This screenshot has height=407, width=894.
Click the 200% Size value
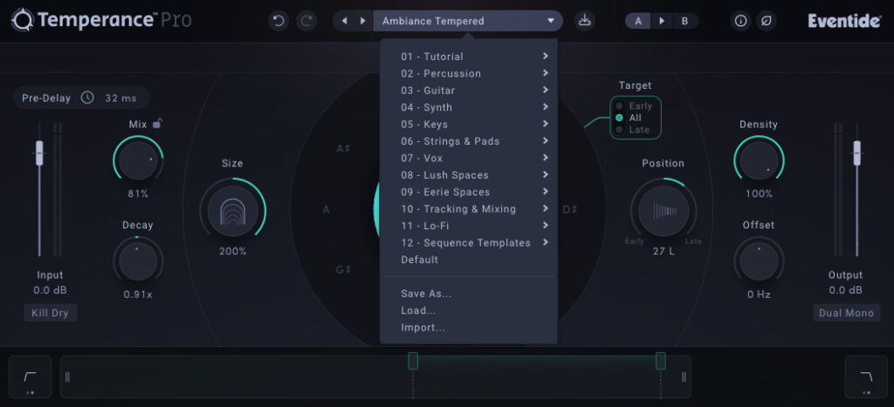coord(232,251)
